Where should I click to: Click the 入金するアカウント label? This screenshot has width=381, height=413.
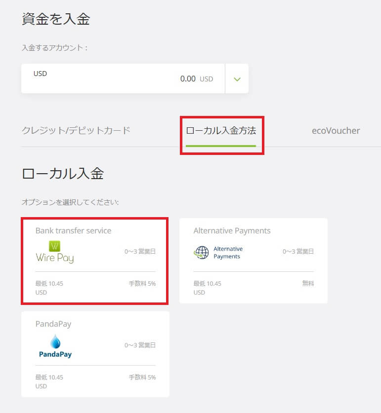pos(54,48)
